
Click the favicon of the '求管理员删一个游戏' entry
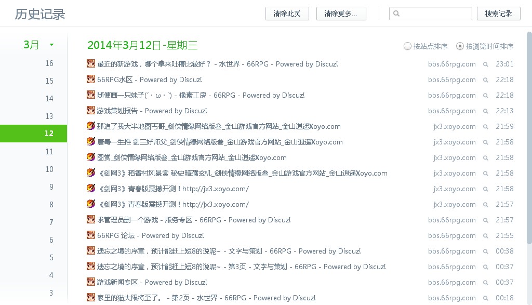click(90, 220)
